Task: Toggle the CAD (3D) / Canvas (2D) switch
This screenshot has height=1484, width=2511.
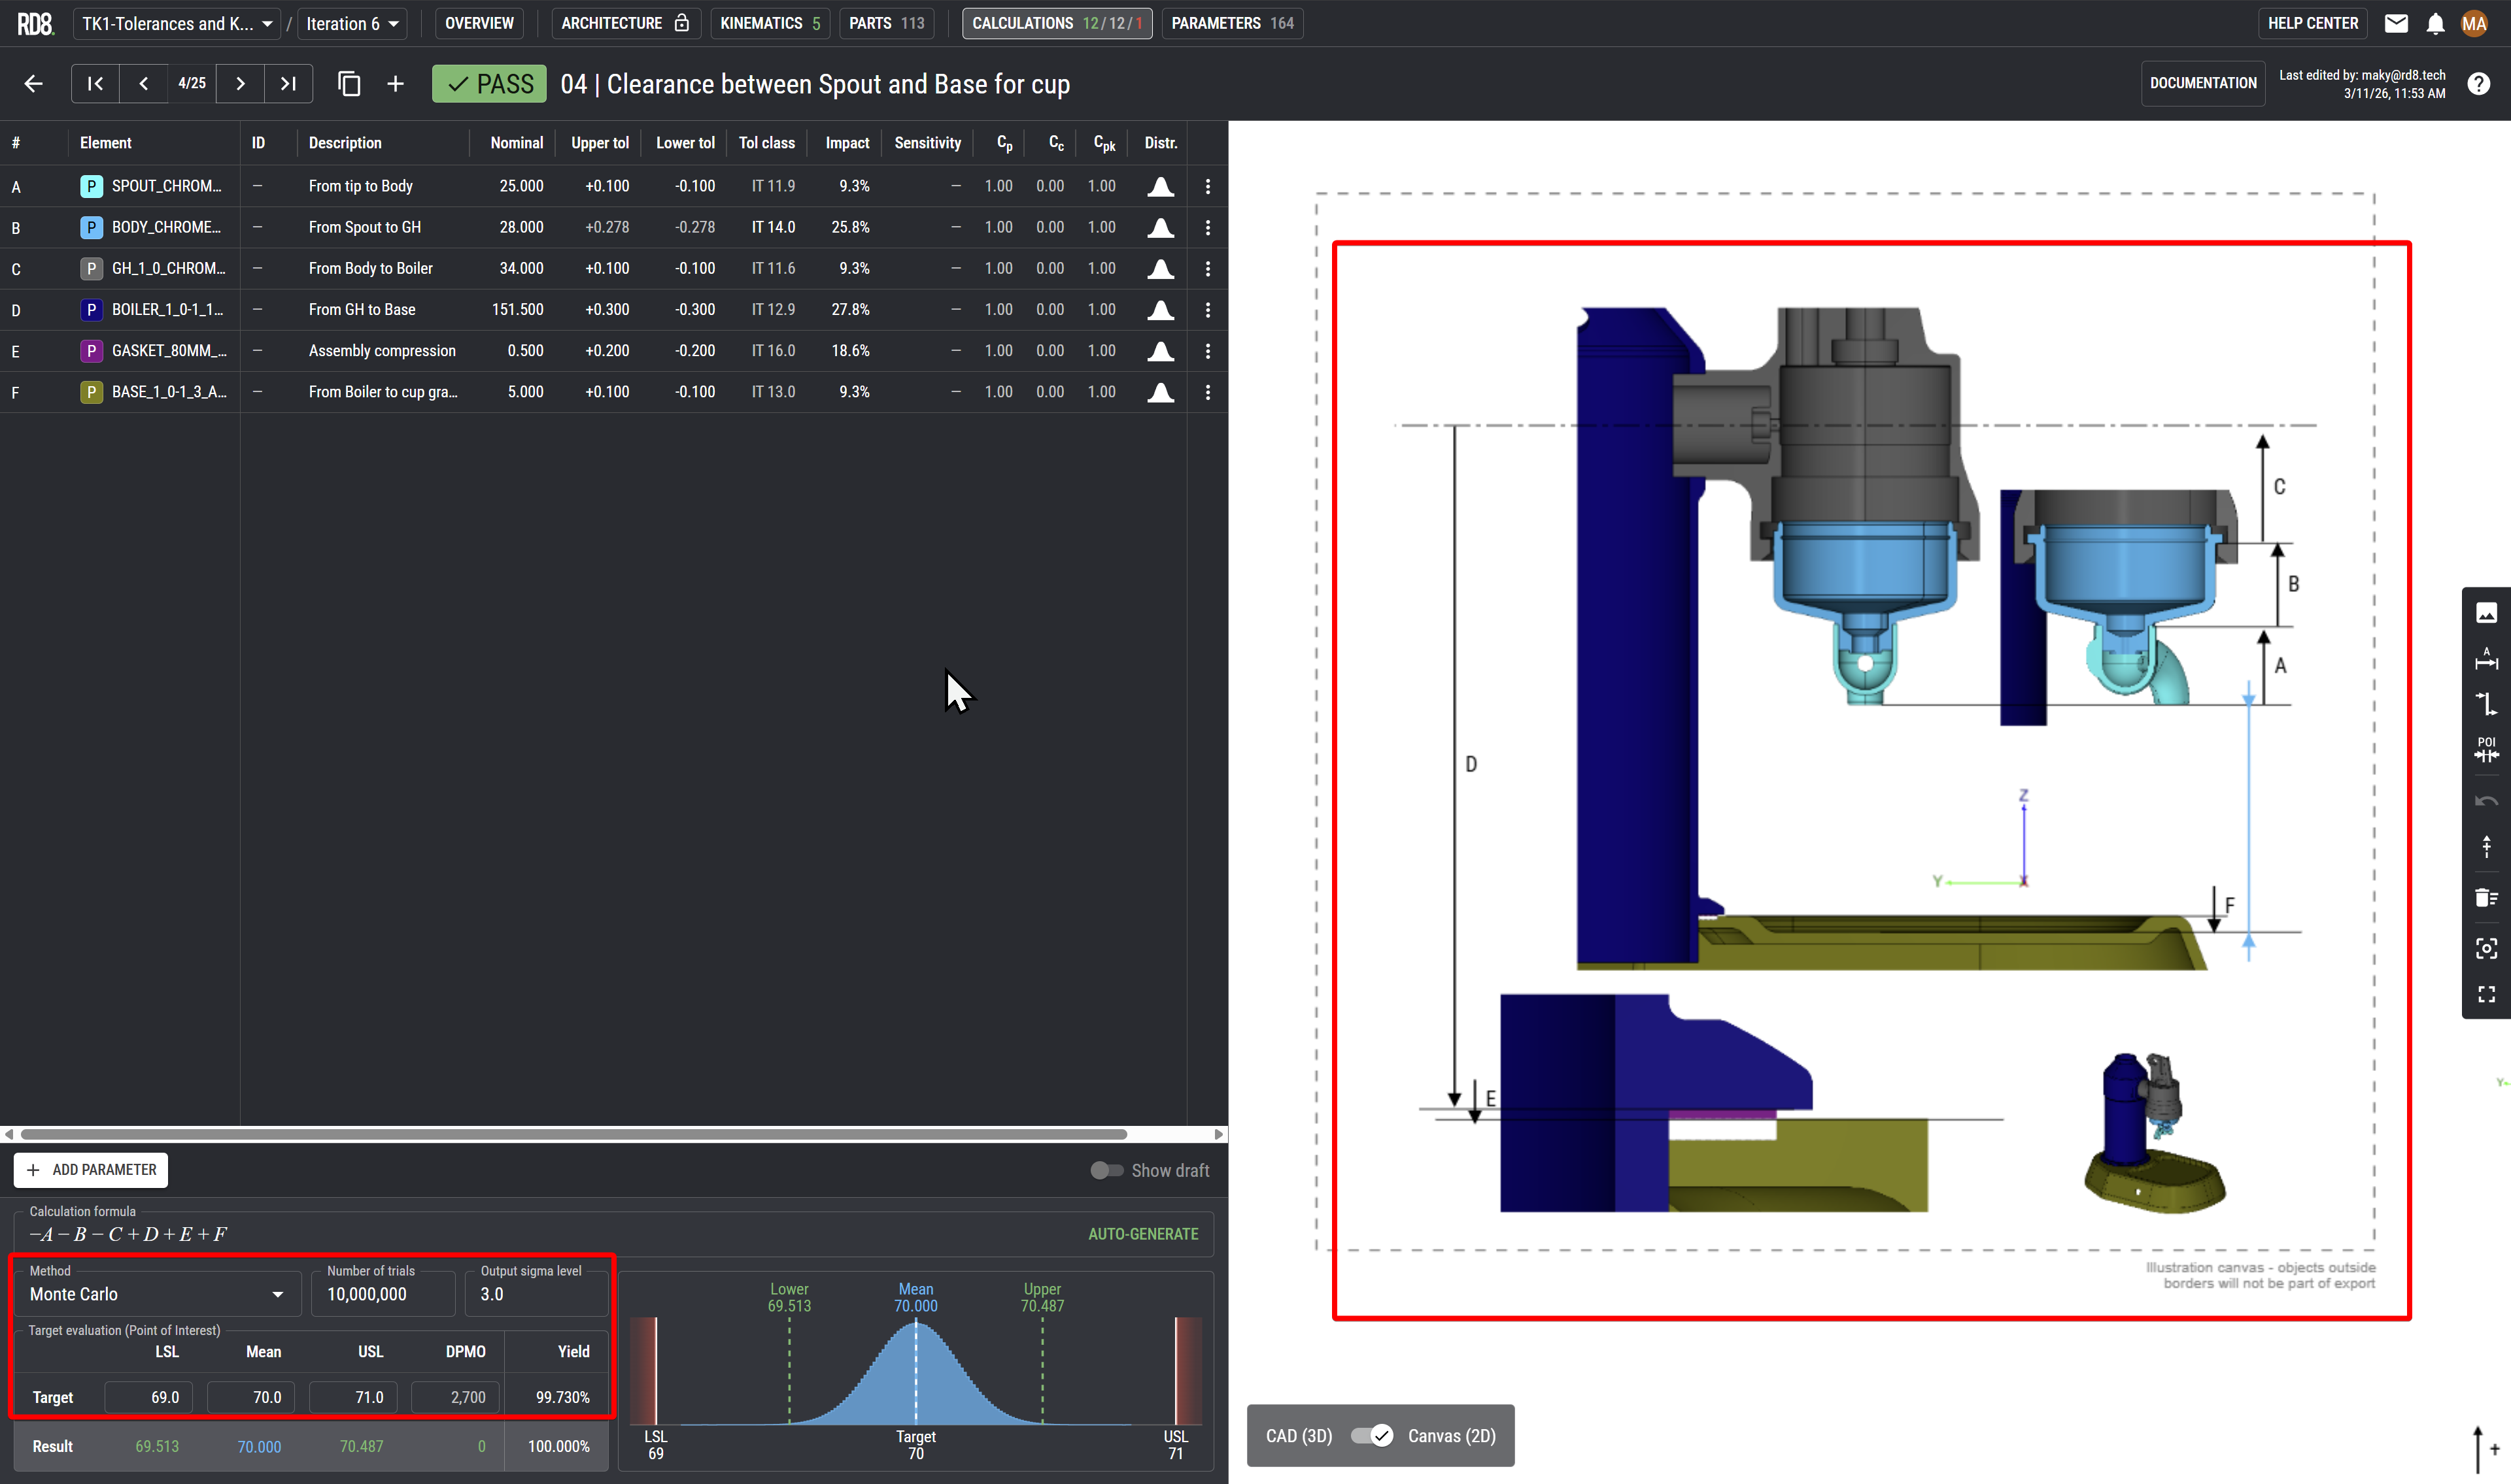Action: coord(1371,1436)
